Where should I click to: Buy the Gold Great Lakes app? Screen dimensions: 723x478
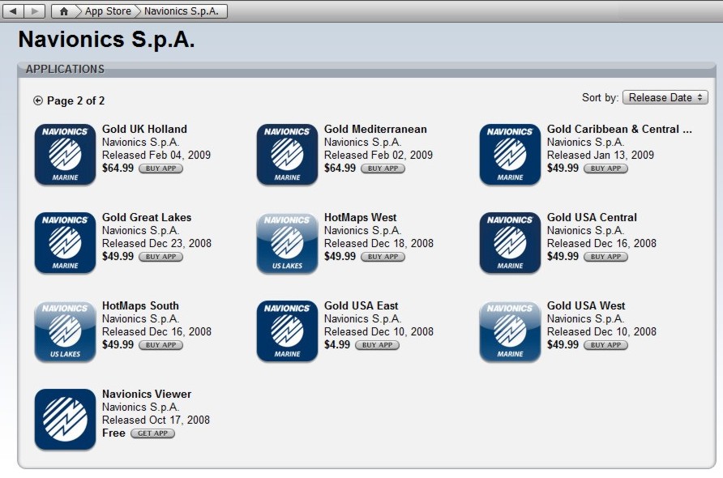(161, 257)
